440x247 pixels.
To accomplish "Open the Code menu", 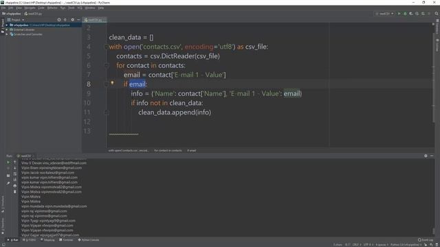I will (x=41, y=8).
